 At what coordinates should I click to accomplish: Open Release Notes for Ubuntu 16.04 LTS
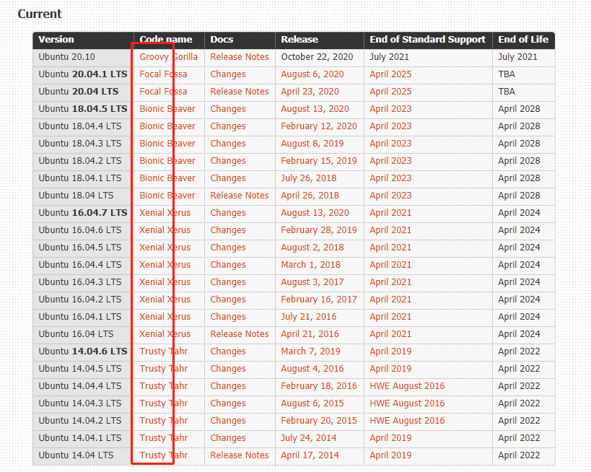click(x=240, y=334)
